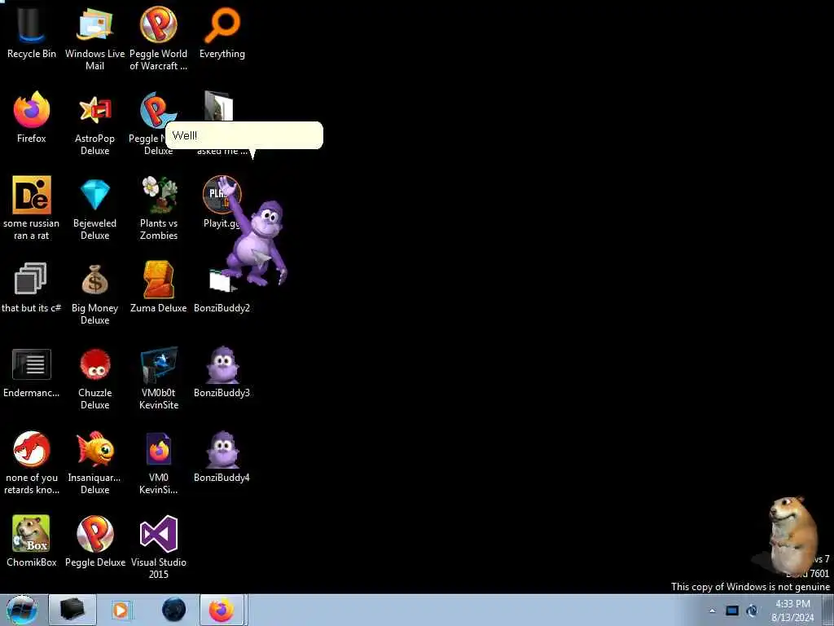Open the Recycle Bin desktop icon
This screenshot has height=626, width=834.
click(32, 33)
